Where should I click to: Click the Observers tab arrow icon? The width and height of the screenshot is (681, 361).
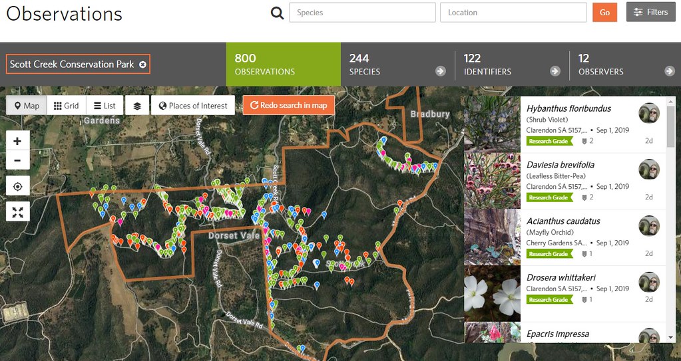[670, 71]
